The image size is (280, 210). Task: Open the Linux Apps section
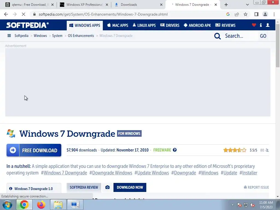tap(144, 25)
